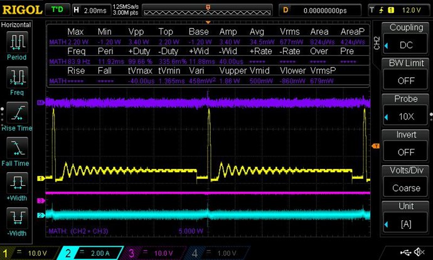Click the Area column header
433x260 pixels.
coord(319,32)
